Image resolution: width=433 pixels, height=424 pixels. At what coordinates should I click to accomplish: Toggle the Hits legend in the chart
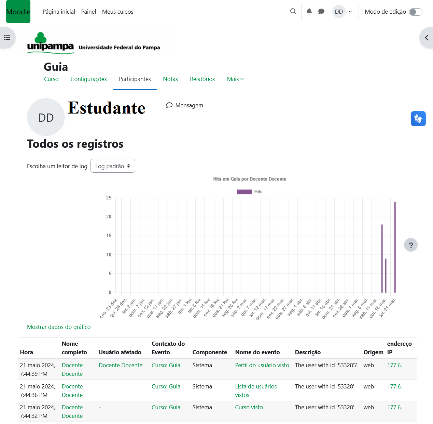click(249, 192)
